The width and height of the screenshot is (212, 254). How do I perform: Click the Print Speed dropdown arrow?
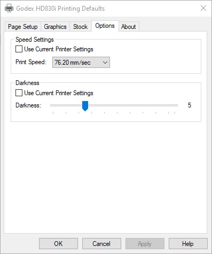pos(105,63)
